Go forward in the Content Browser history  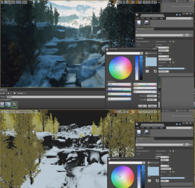pyautogui.click(x=11, y=93)
